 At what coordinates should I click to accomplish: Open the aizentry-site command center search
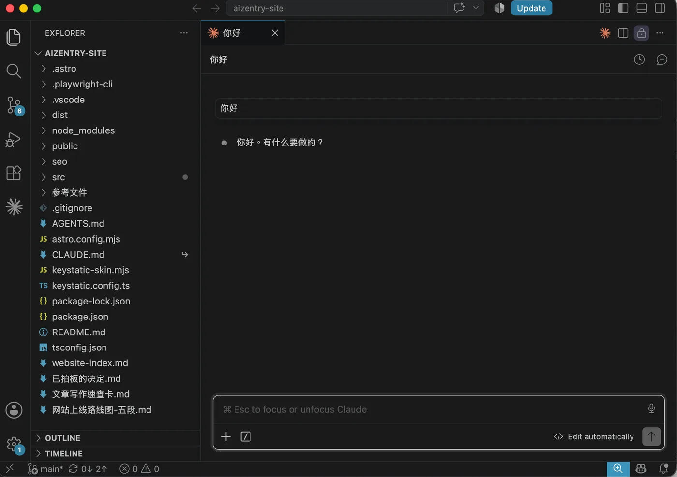coord(337,8)
